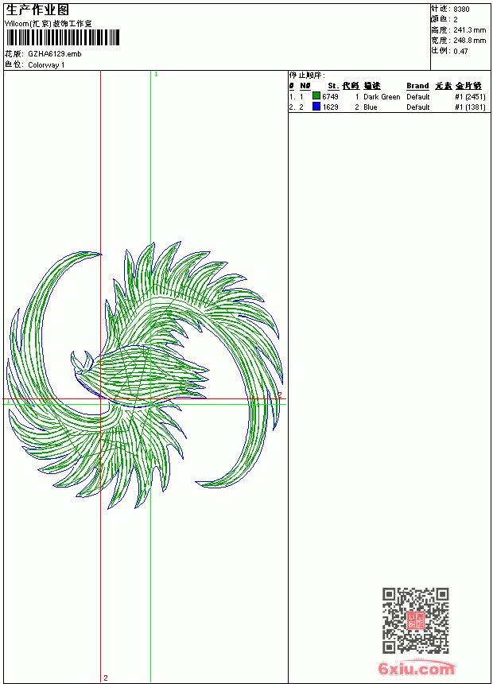The width and height of the screenshot is (493, 684).
Task: Select the Dark Green color swatch
Action: pyautogui.click(x=316, y=96)
